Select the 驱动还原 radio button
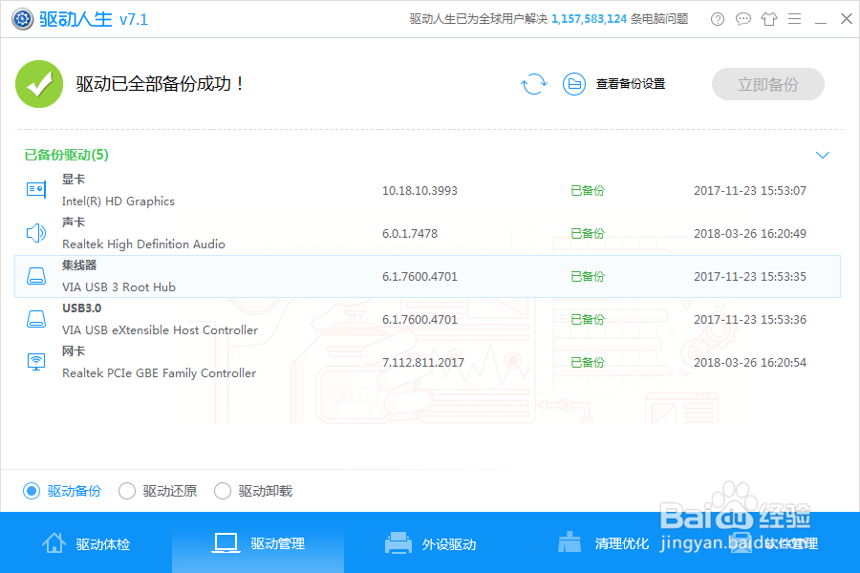The height and width of the screenshot is (573, 860). [127, 491]
